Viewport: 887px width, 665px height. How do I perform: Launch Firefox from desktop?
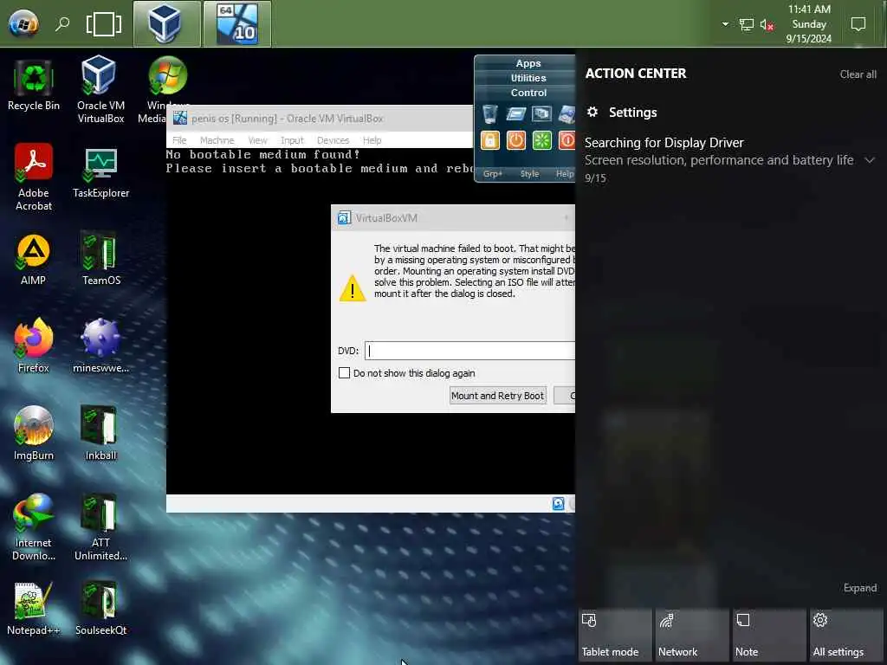(x=34, y=346)
